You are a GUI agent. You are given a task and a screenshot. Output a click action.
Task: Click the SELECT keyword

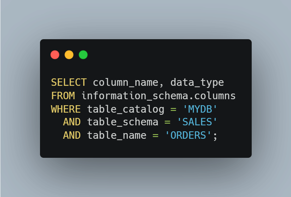click(69, 83)
